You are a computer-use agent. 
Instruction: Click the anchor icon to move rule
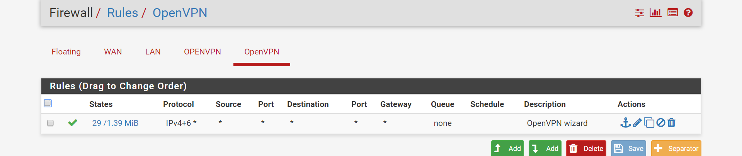click(x=625, y=123)
